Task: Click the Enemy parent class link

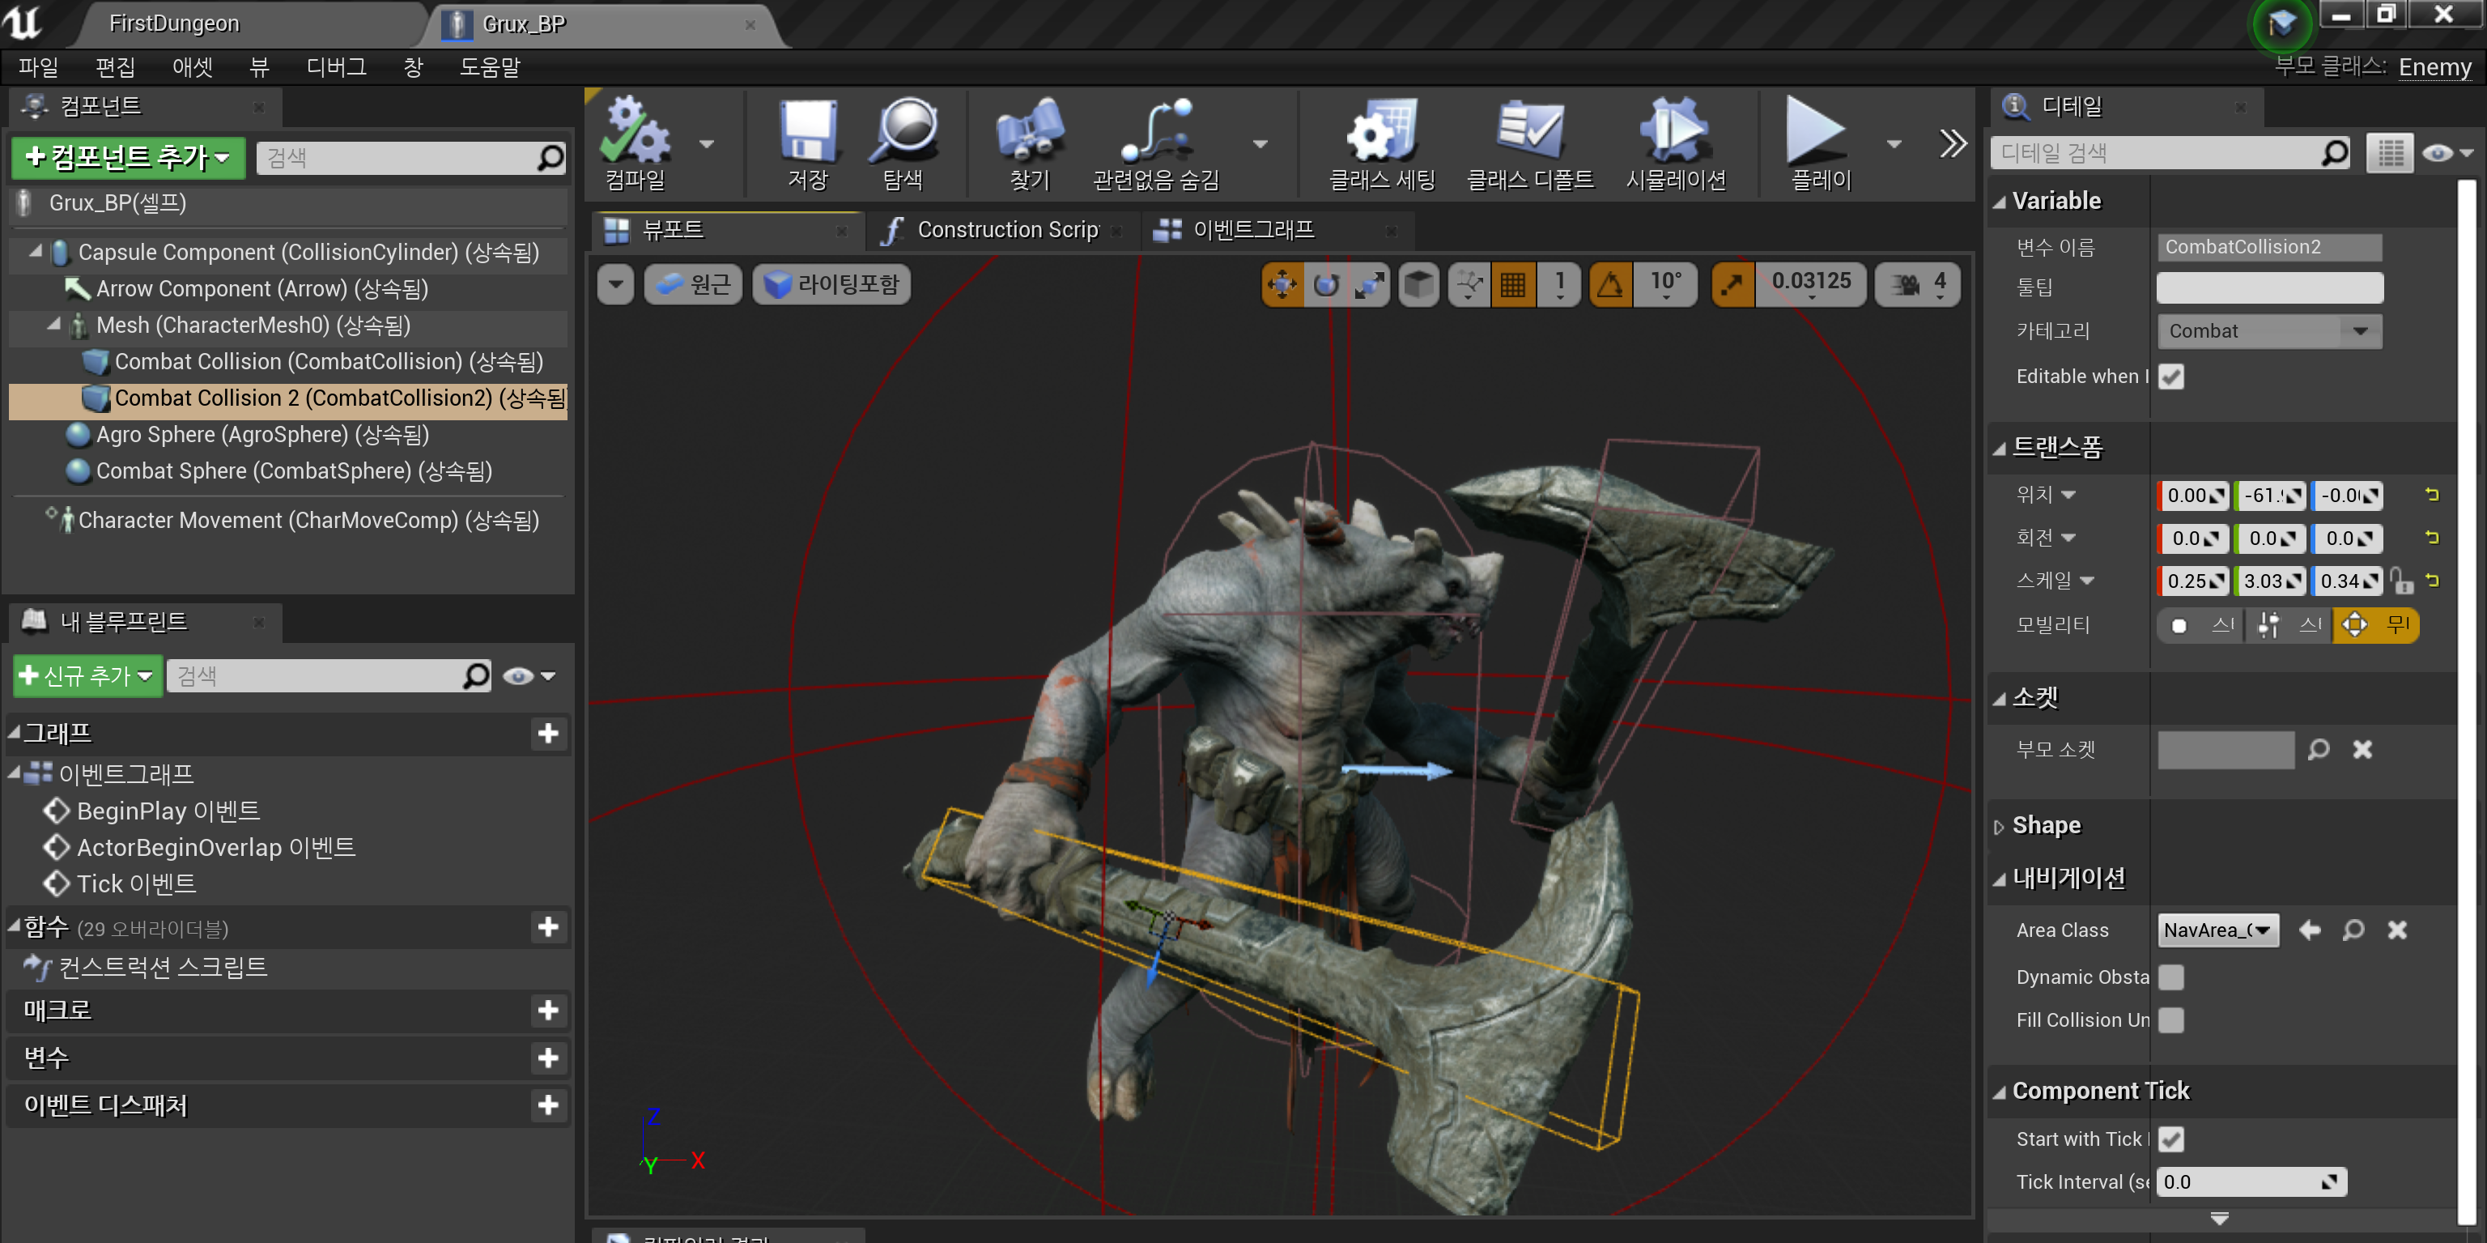Action: pyautogui.click(x=2434, y=66)
